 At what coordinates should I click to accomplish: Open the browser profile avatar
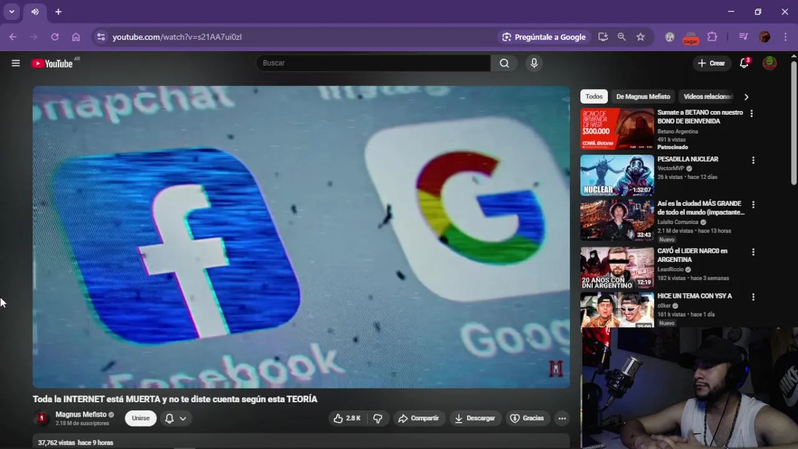point(765,37)
